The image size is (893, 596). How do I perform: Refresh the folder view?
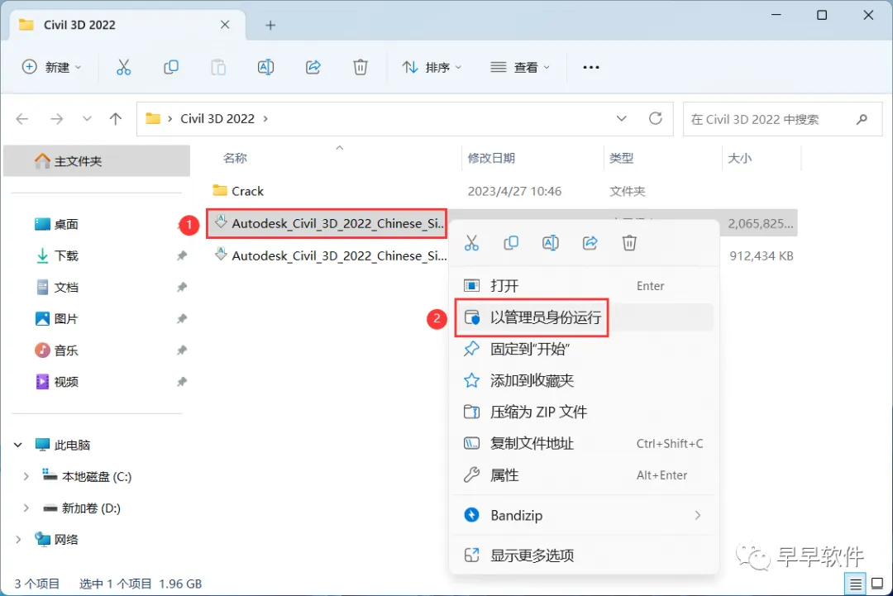656,118
